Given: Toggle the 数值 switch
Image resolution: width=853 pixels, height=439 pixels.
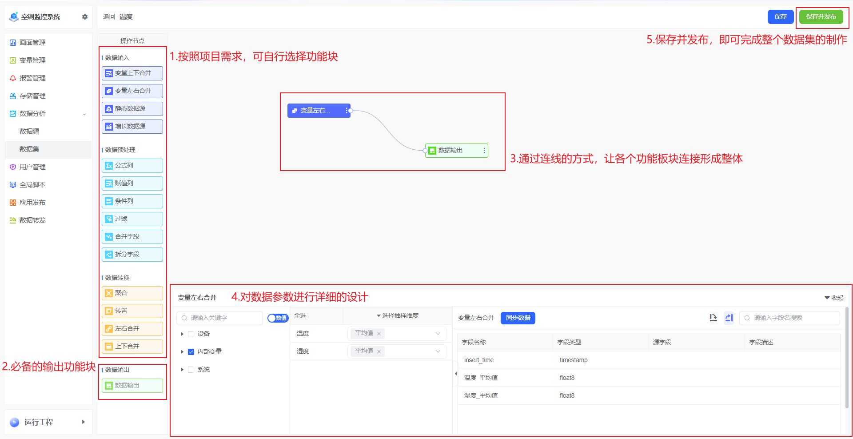Looking at the screenshot, I should [x=278, y=318].
